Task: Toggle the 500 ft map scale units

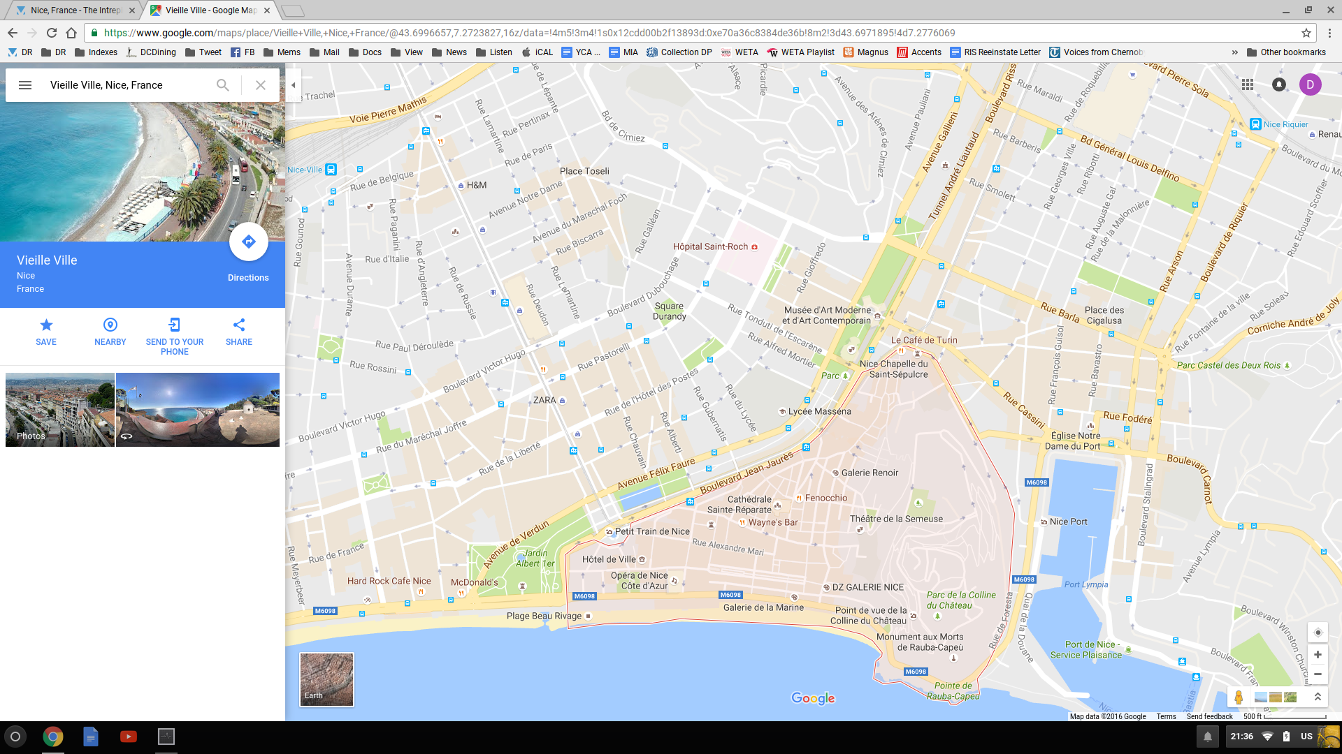Action: point(1285,716)
